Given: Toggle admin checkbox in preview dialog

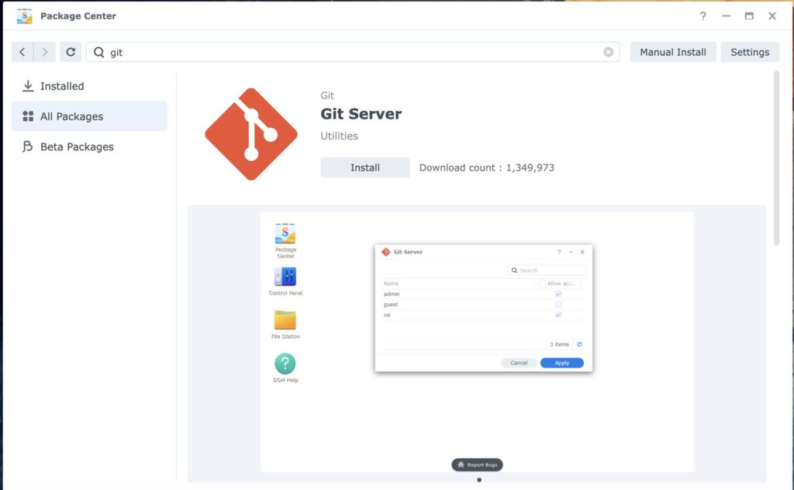Looking at the screenshot, I should [558, 294].
